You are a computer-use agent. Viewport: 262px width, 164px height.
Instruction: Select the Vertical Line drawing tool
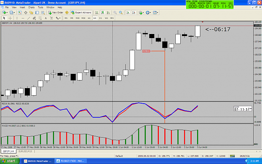tap(17, 18)
